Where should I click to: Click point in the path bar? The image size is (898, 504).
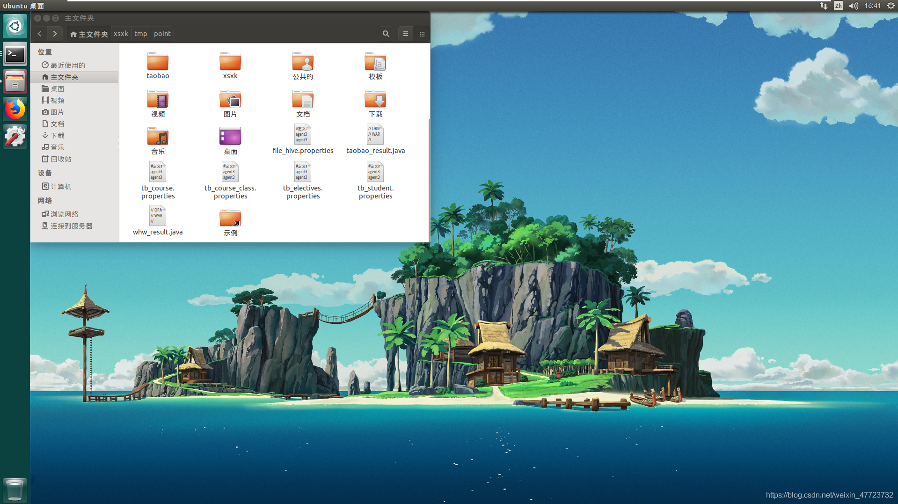point(162,34)
